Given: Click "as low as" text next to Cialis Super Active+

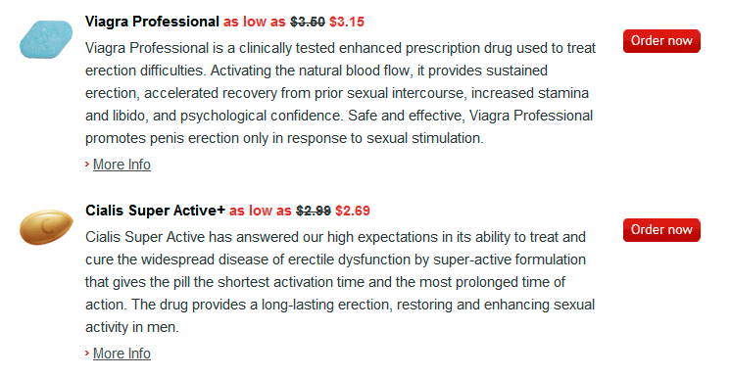Looking at the screenshot, I should (x=260, y=211).
